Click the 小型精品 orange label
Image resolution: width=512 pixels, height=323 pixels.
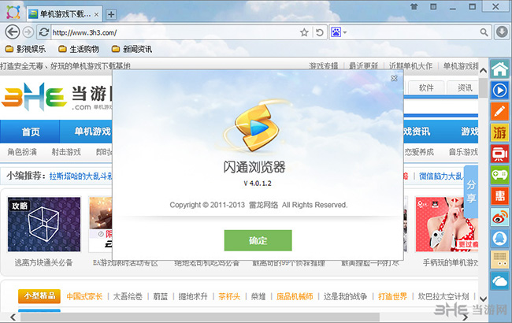click(x=39, y=296)
